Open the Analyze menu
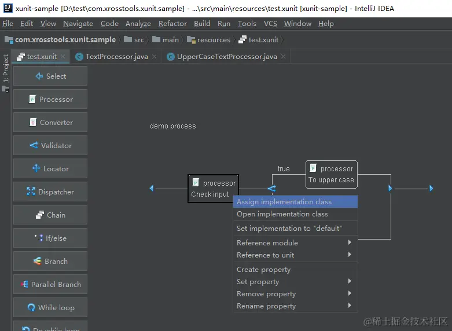 pyautogui.click(x=138, y=24)
